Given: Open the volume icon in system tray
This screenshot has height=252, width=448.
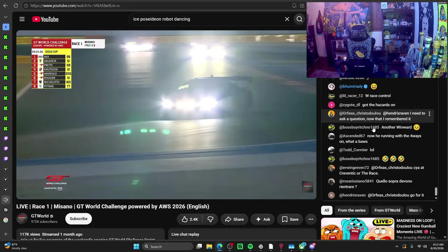Looking at the screenshot, I should pos(426,247).
